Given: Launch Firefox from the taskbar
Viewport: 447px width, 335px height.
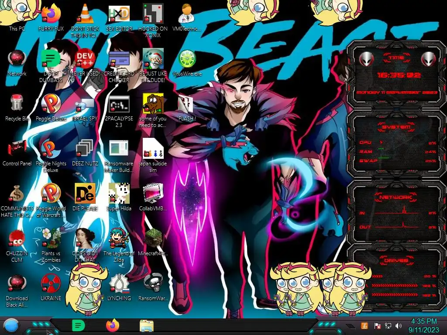Looking at the screenshot, I should pos(112,325).
